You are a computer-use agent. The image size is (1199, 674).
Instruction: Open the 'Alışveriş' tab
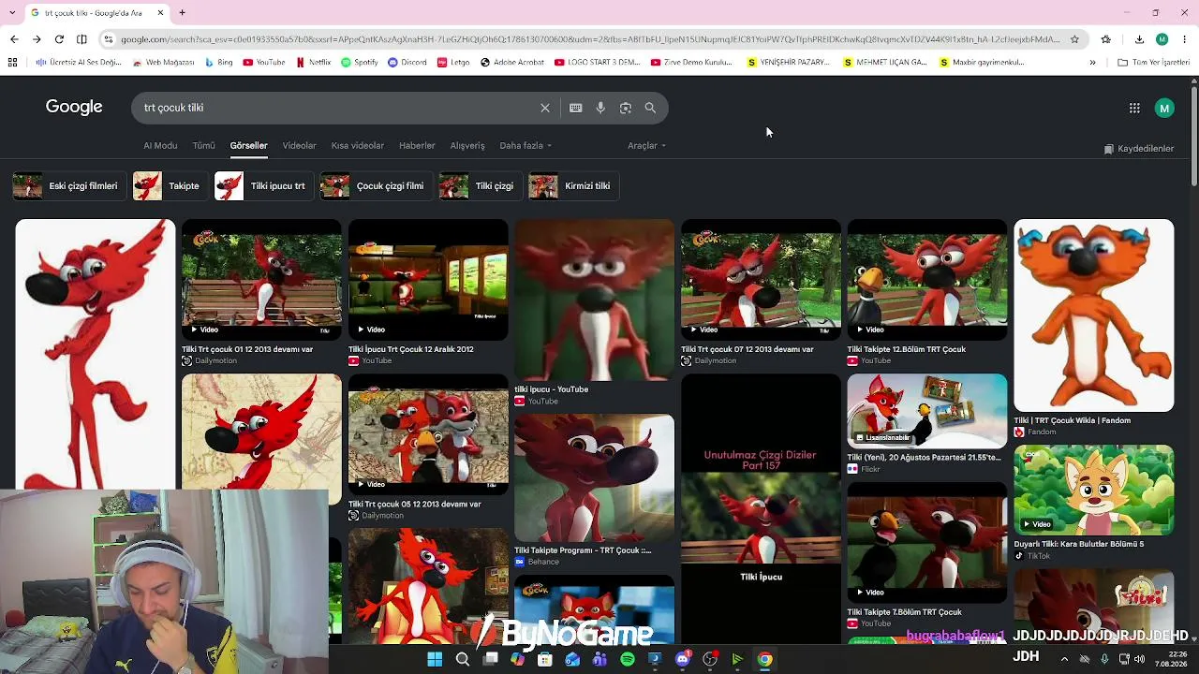click(467, 146)
